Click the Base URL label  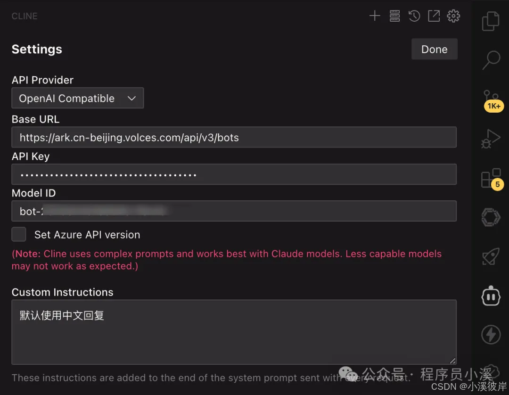pyautogui.click(x=35, y=119)
